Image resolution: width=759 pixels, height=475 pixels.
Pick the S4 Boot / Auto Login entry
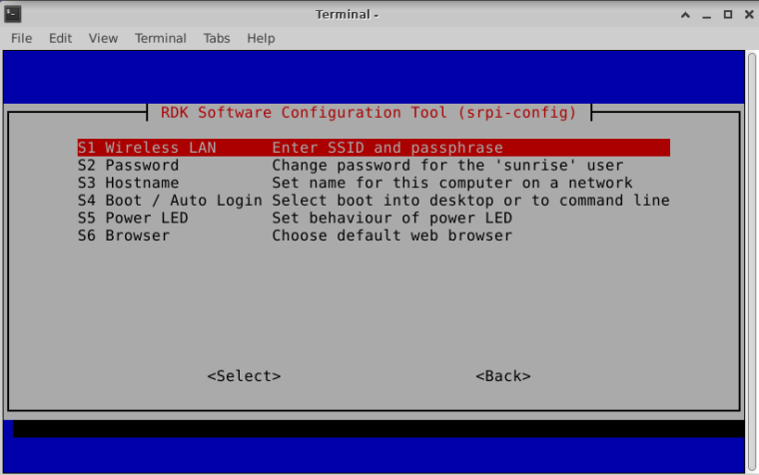tap(374, 201)
